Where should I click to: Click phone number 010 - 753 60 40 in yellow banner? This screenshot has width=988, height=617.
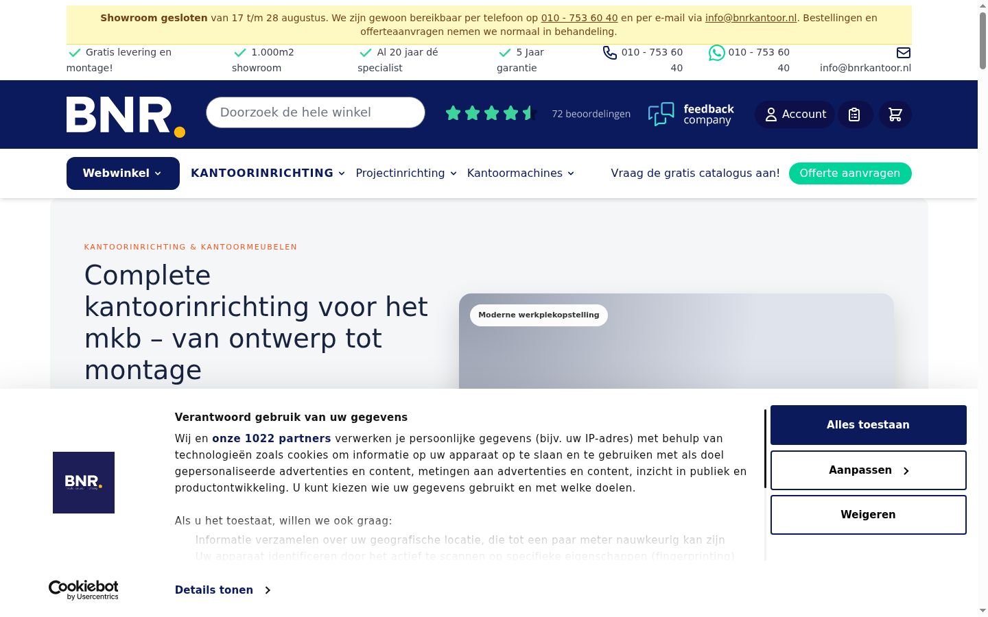coord(579,18)
